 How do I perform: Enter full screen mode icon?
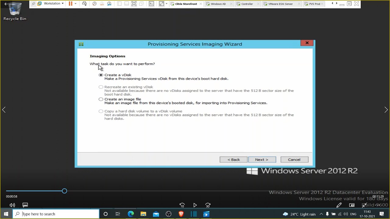[x=134, y=4]
